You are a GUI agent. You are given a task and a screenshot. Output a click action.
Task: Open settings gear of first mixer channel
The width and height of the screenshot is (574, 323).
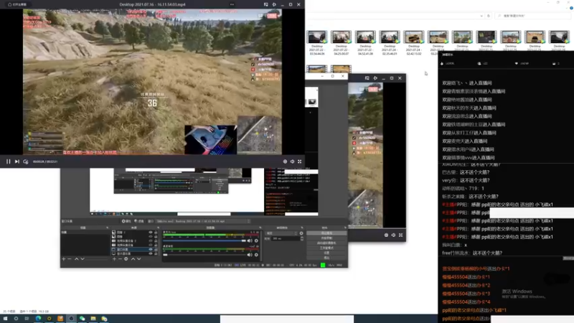(256, 240)
